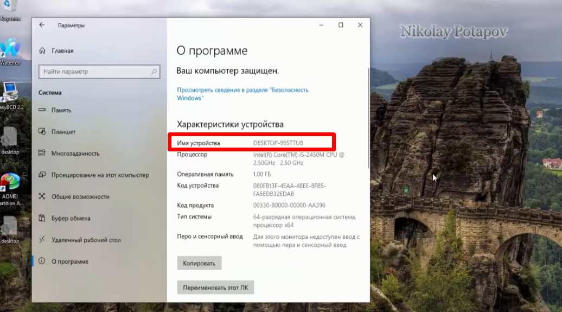Select the Память storage icon
Screen dimensions: 562x312
point(42,110)
